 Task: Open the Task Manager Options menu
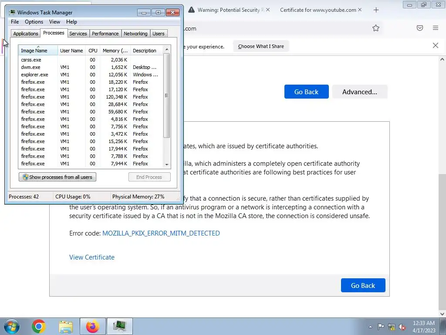pos(34,22)
